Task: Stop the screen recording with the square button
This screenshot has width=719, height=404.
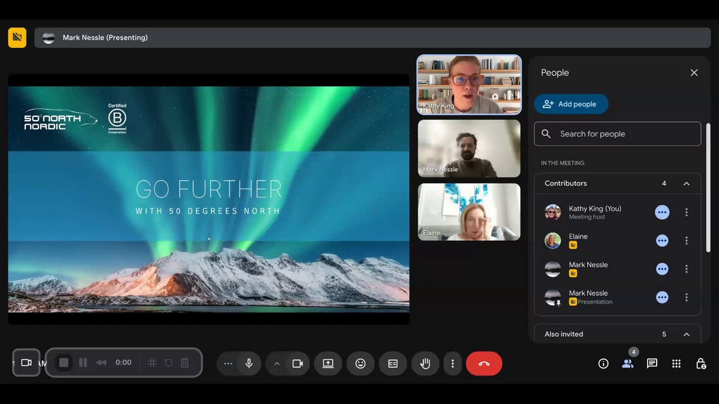Action: pyautogui.click(x=64, y=362)
